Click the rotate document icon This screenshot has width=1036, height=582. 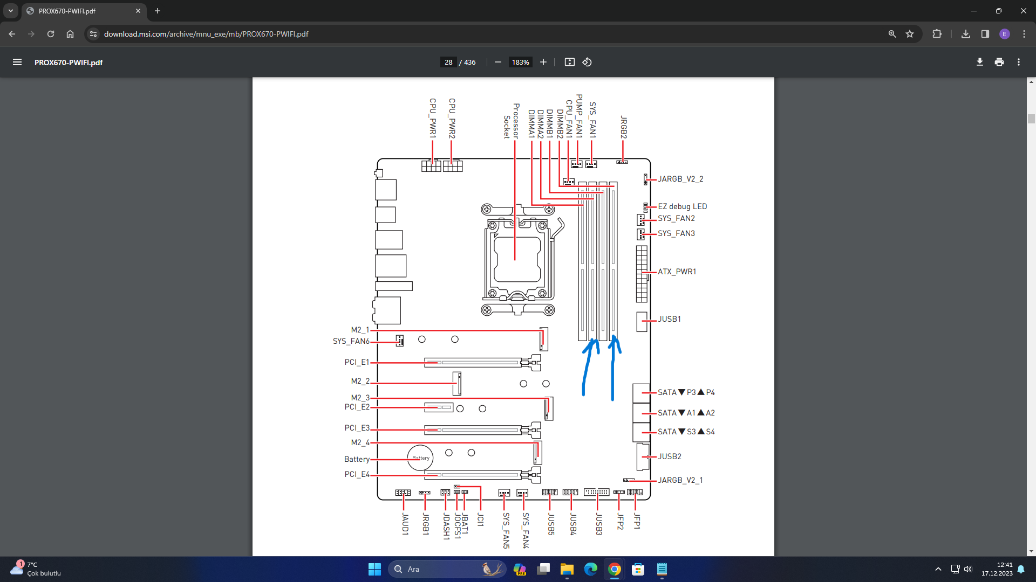[x=587, y=62]
